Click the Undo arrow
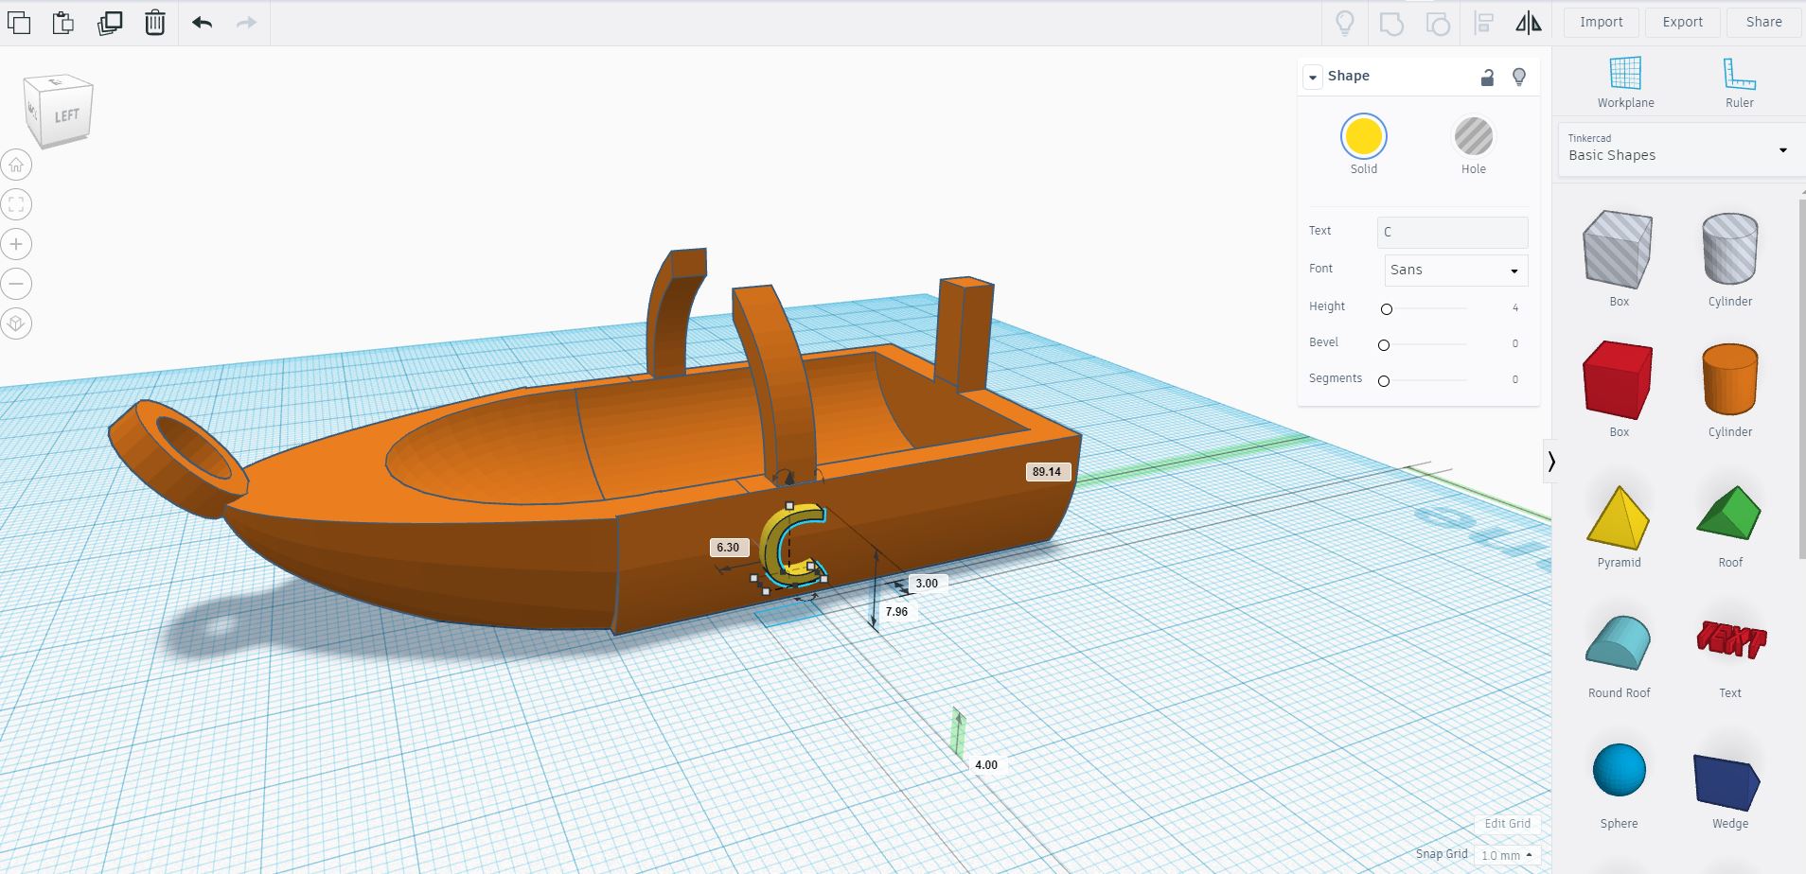 click(202, 22)
